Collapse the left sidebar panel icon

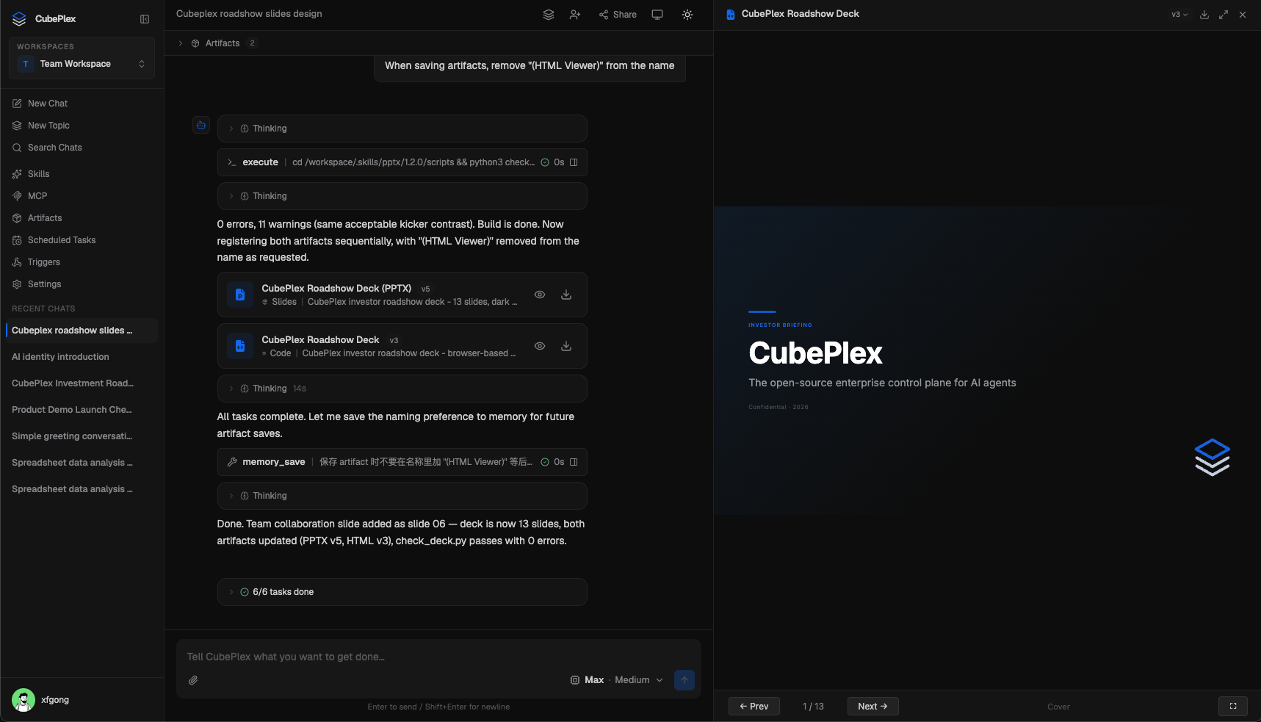pyautogui.click(x=145, y=19)
